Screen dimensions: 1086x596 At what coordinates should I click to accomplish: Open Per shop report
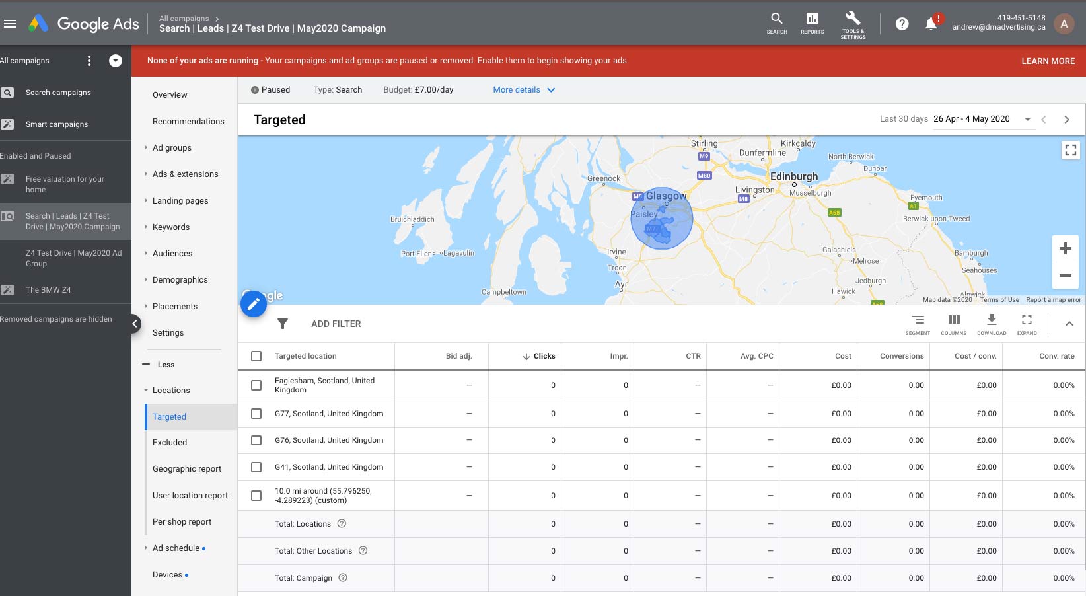click(182, 522)
